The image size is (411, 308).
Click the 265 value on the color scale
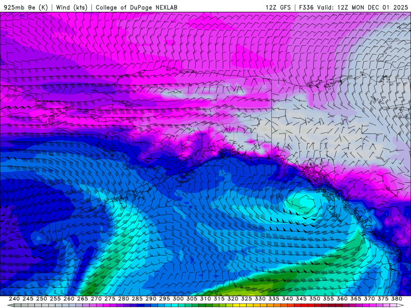(82, 299)
